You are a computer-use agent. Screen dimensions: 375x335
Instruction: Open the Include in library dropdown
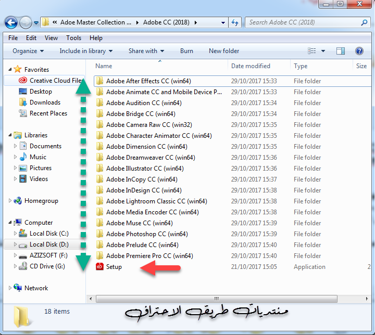pyautogui.click(x=86, y=51)
